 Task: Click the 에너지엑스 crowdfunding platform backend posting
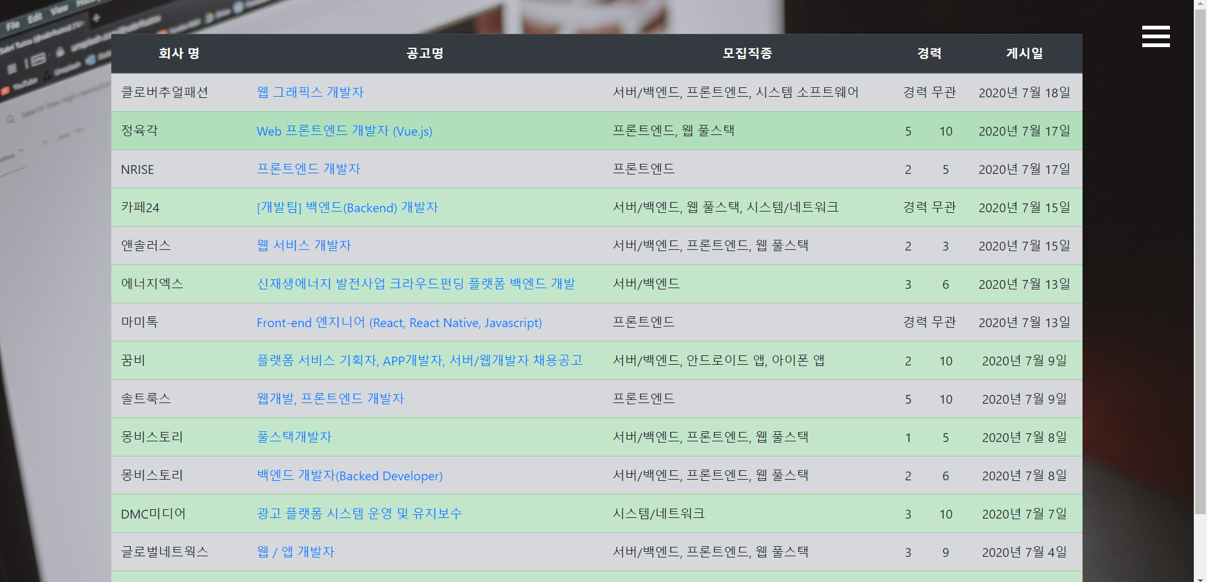416,284
